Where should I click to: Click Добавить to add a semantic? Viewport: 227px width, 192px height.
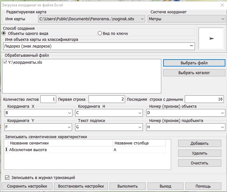[199, 144]
